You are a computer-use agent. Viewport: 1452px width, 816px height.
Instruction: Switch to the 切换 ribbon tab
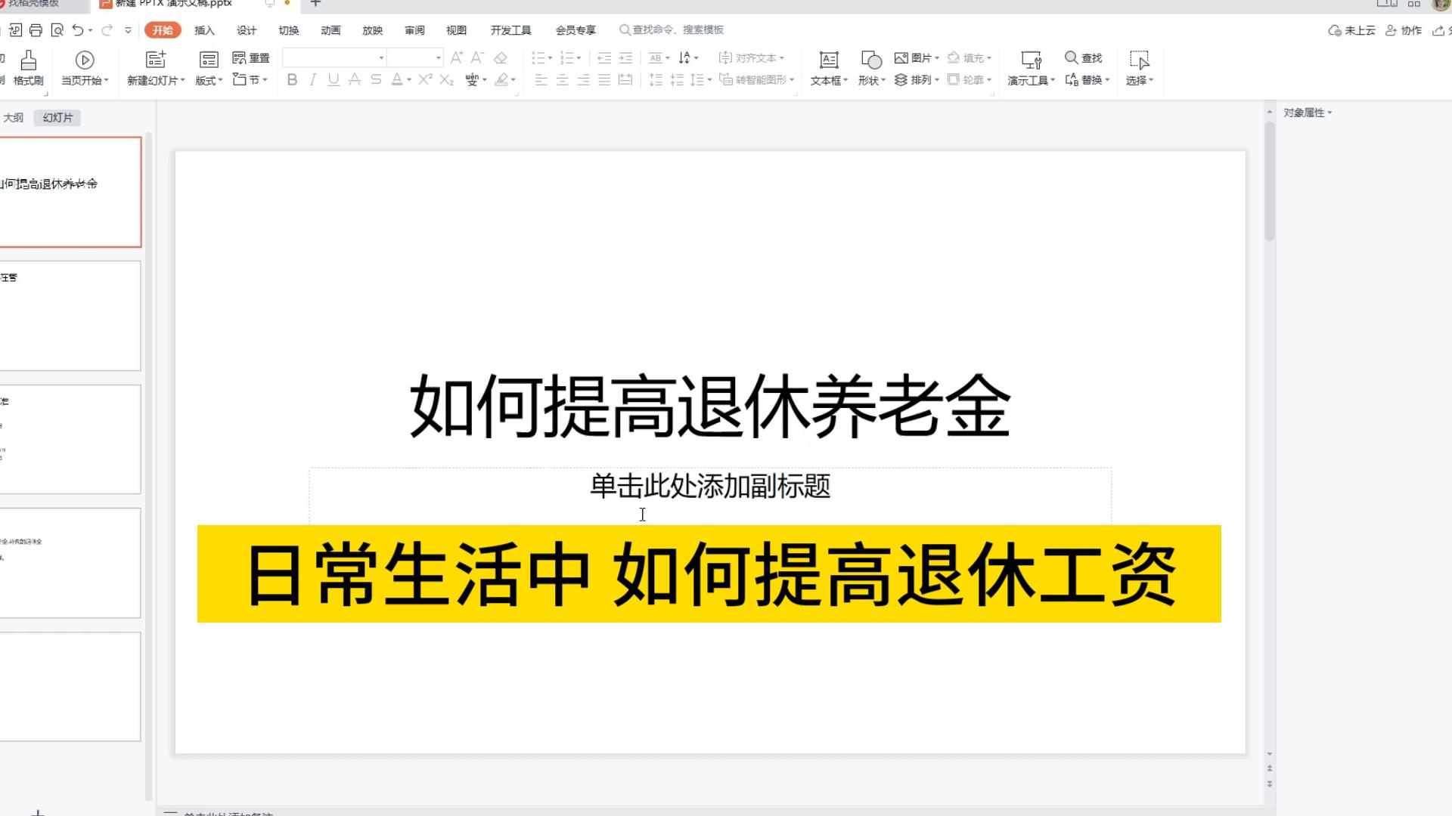click(x=288, y=30)
